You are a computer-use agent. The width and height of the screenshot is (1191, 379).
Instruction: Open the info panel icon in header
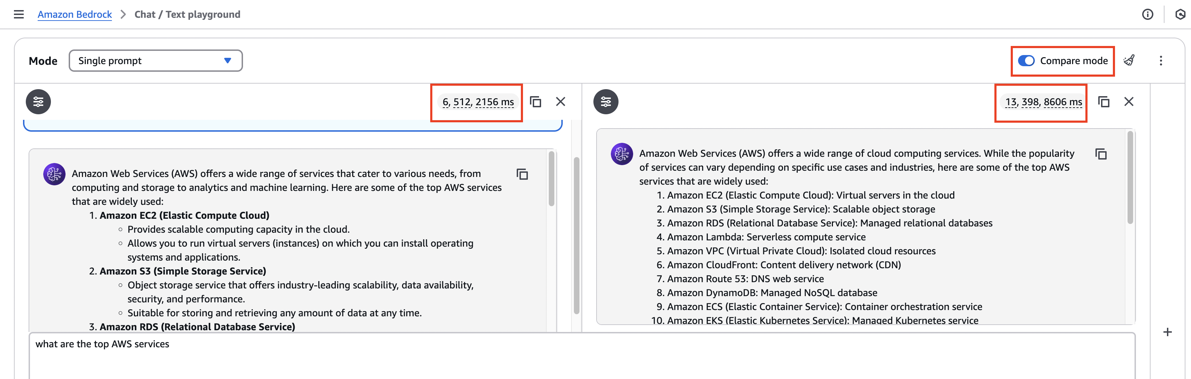tap(1147, 14)
